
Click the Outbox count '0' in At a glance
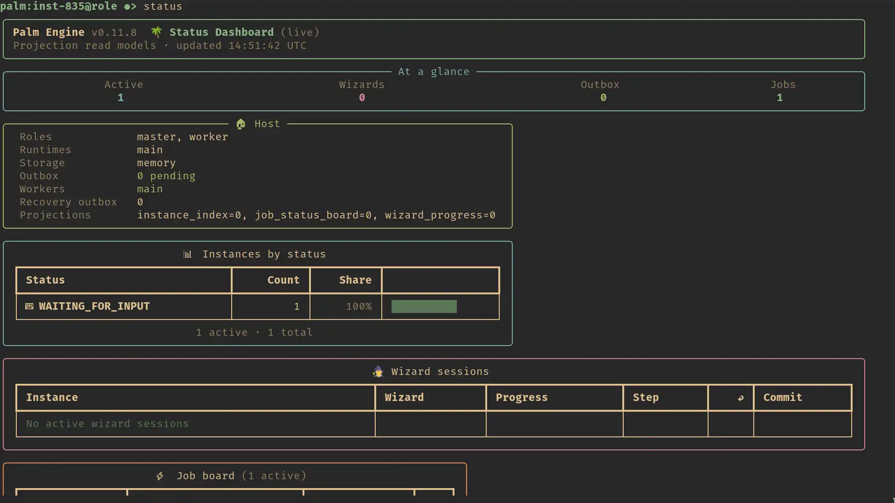[x=604, y=98]
